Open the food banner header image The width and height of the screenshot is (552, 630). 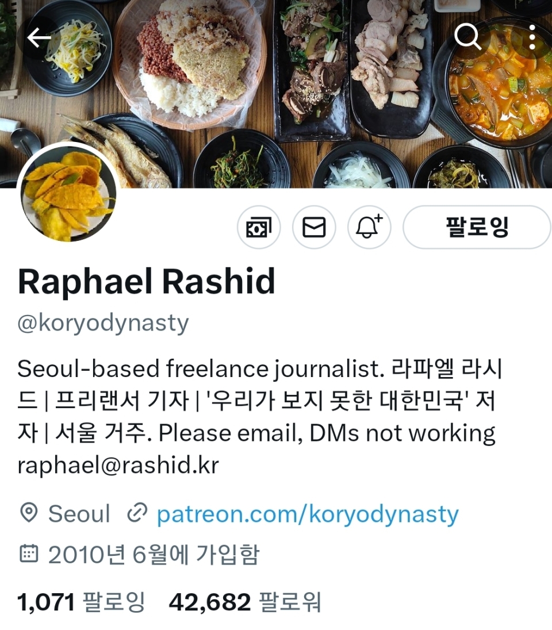coord(276,94)
